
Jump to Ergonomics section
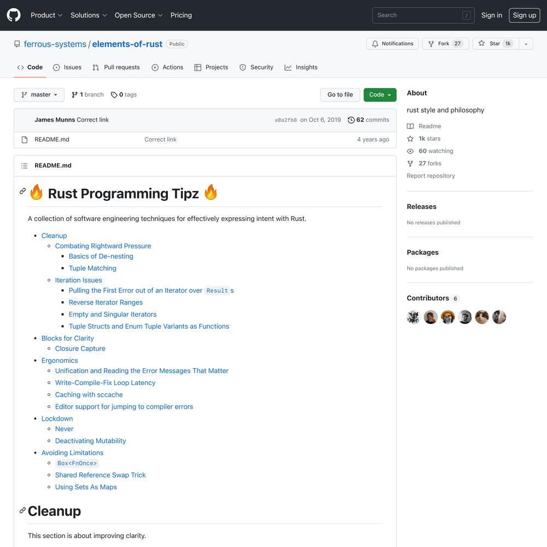tap(60, 360)
